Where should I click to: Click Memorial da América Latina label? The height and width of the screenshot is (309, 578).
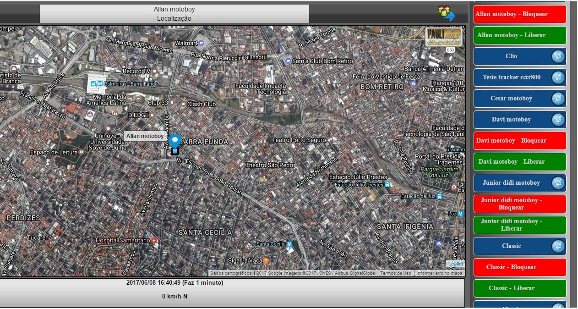tap(106, 100)
